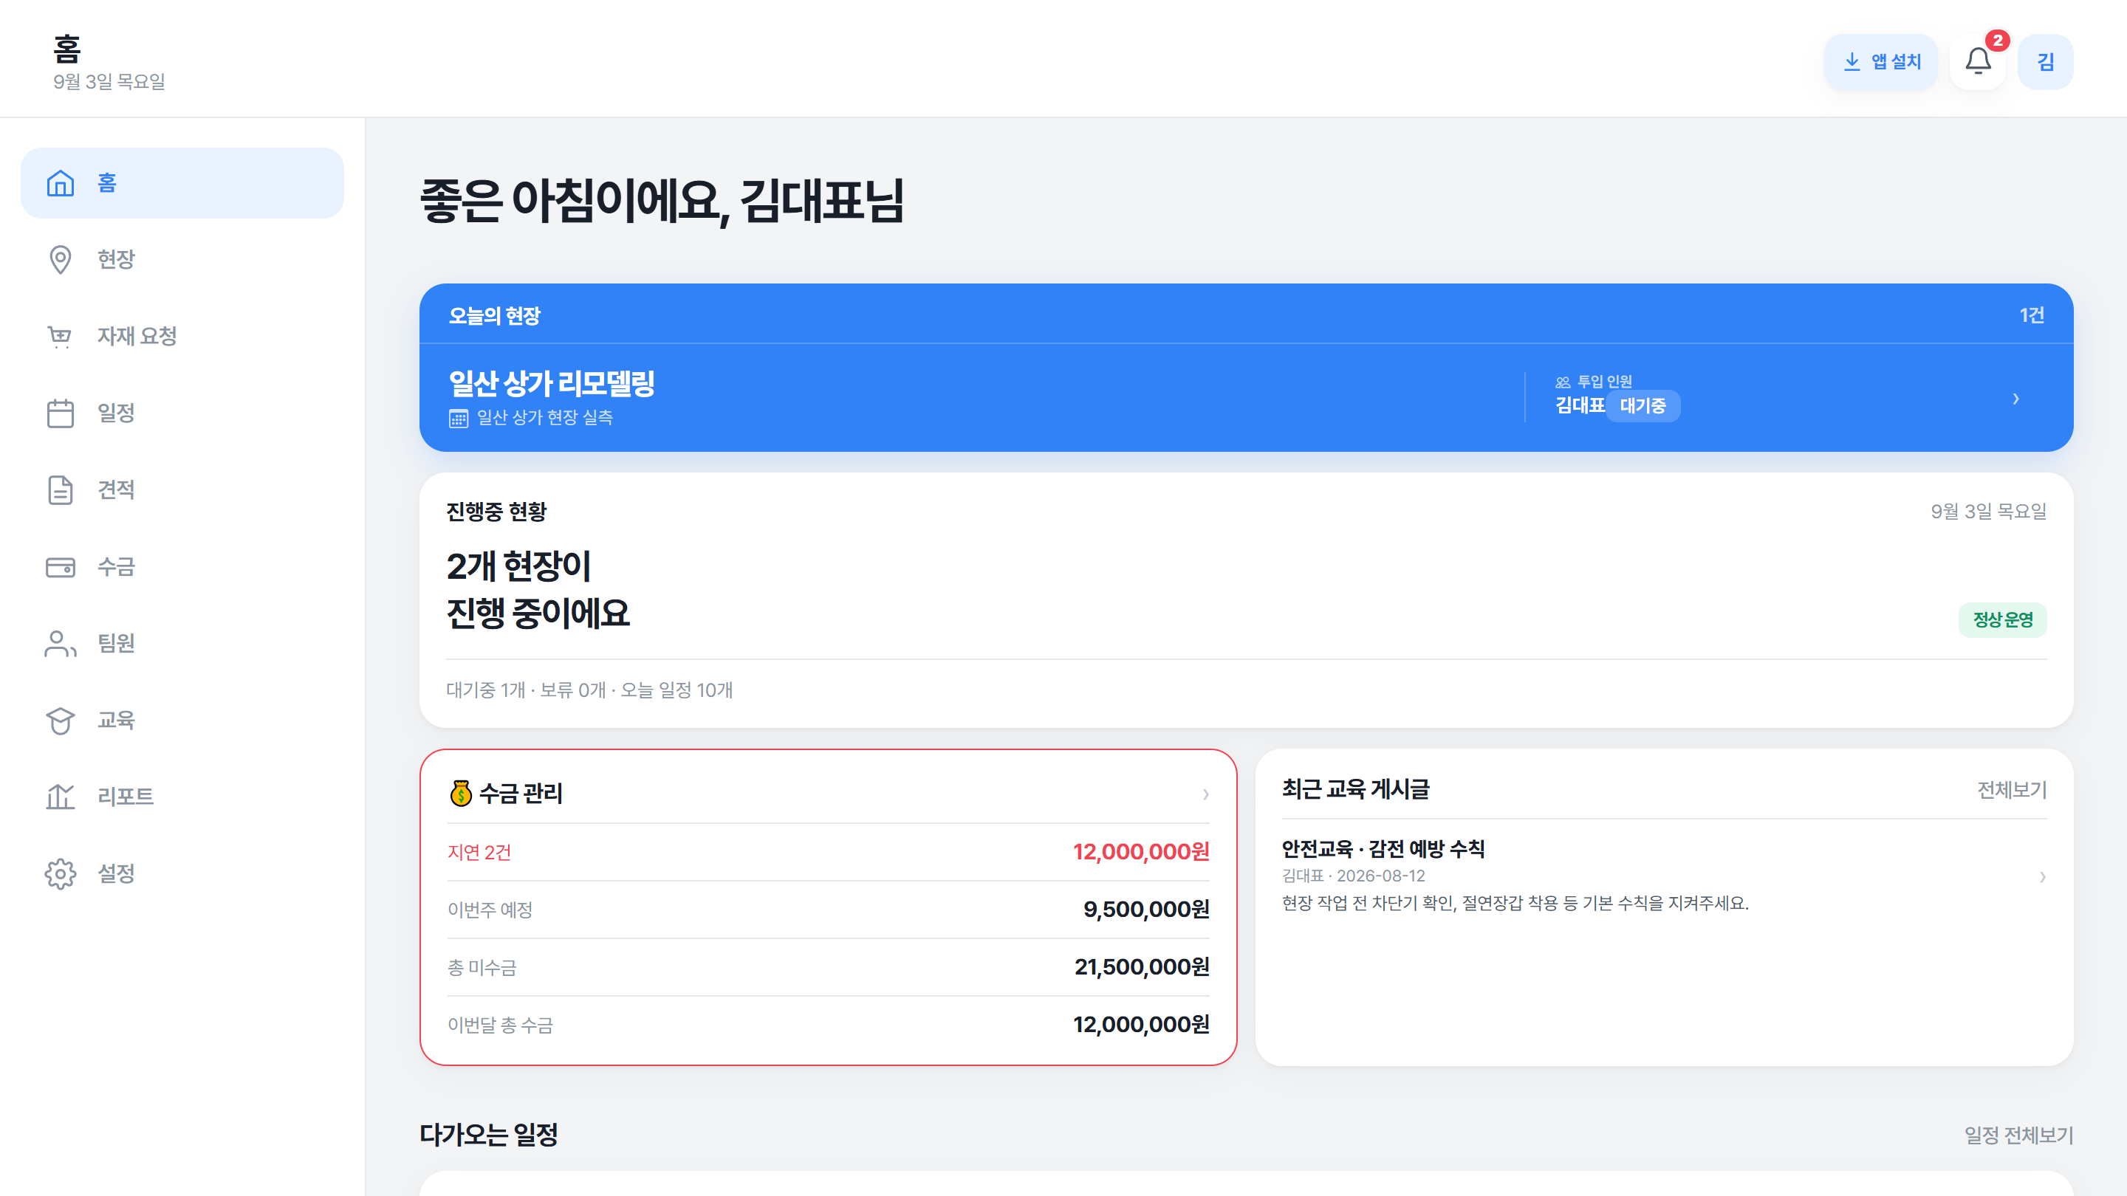Click the 정상 운영 status badge
2127x1196 pixels.
pos(2002,620)
